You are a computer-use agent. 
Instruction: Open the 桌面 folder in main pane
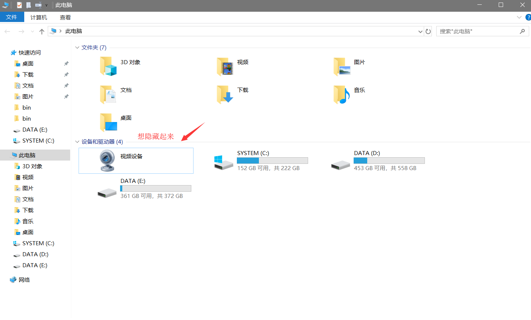coord(108,122)
